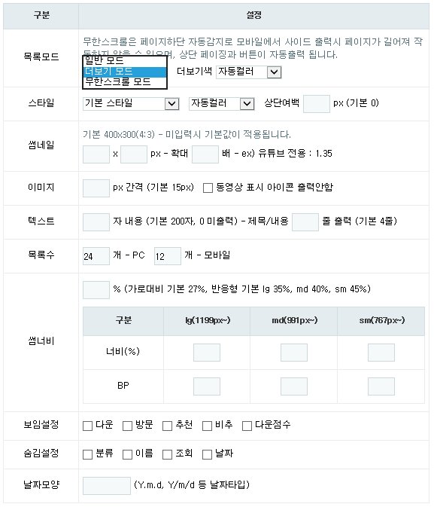Image resolution: width=434 pixels, height=507 pixels.
Task: Choose 더보기 모드 option
Action: pos(125,72)
